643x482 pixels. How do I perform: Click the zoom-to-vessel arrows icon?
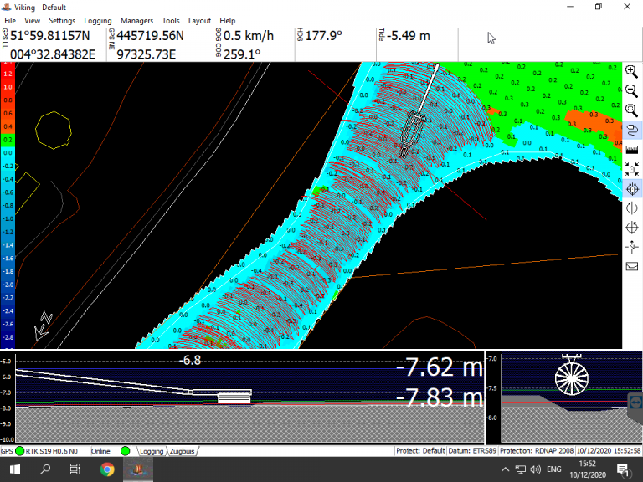(x=632, y=169)
